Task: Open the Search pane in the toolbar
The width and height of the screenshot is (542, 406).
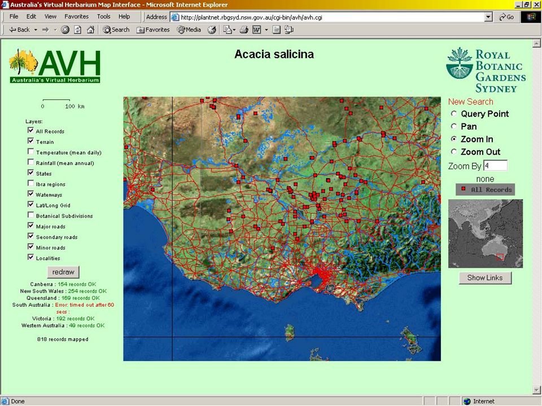Action: (116, 30)
